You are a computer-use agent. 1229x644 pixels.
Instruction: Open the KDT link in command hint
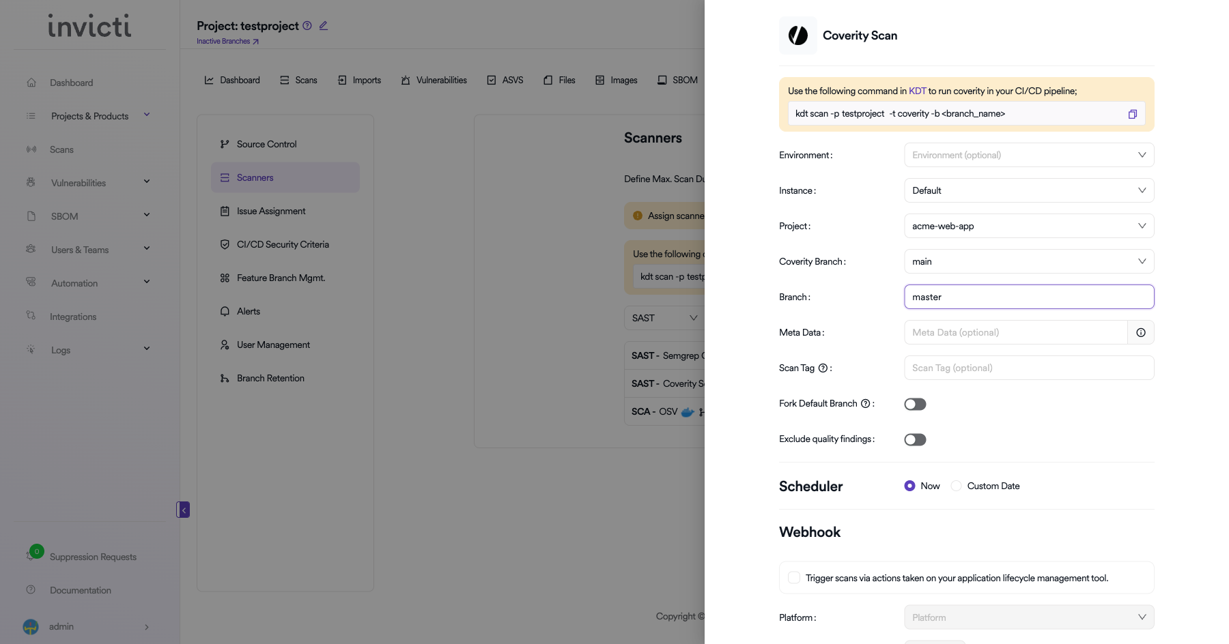point(917,91)
